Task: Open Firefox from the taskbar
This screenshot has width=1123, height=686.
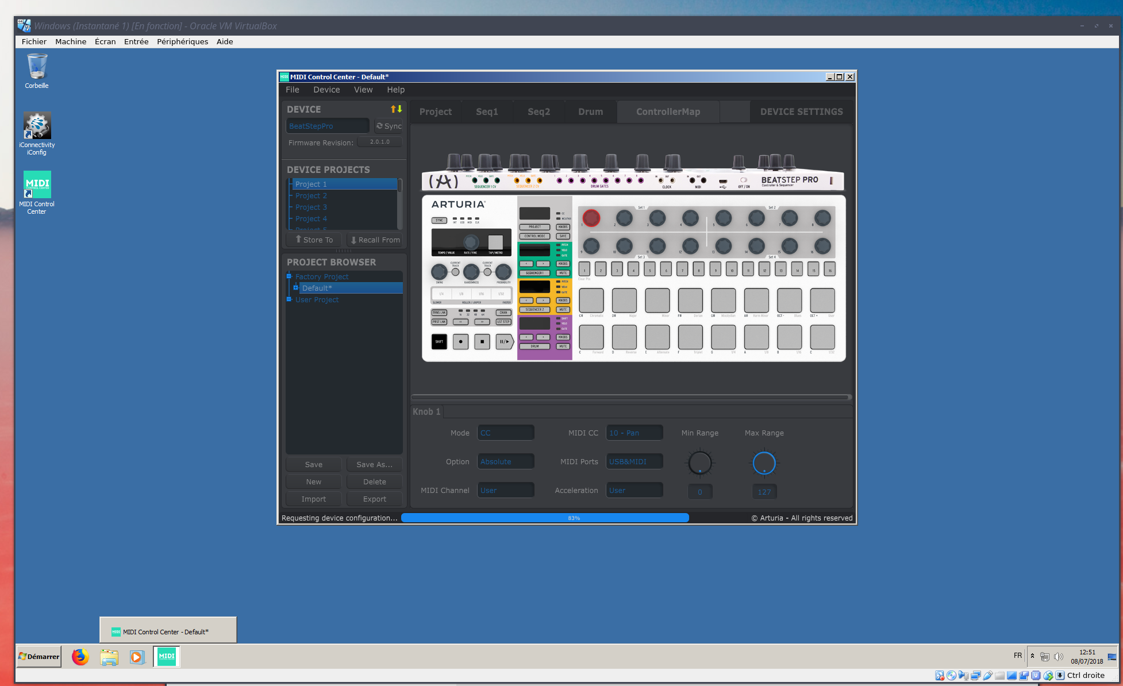Action: 80,657
